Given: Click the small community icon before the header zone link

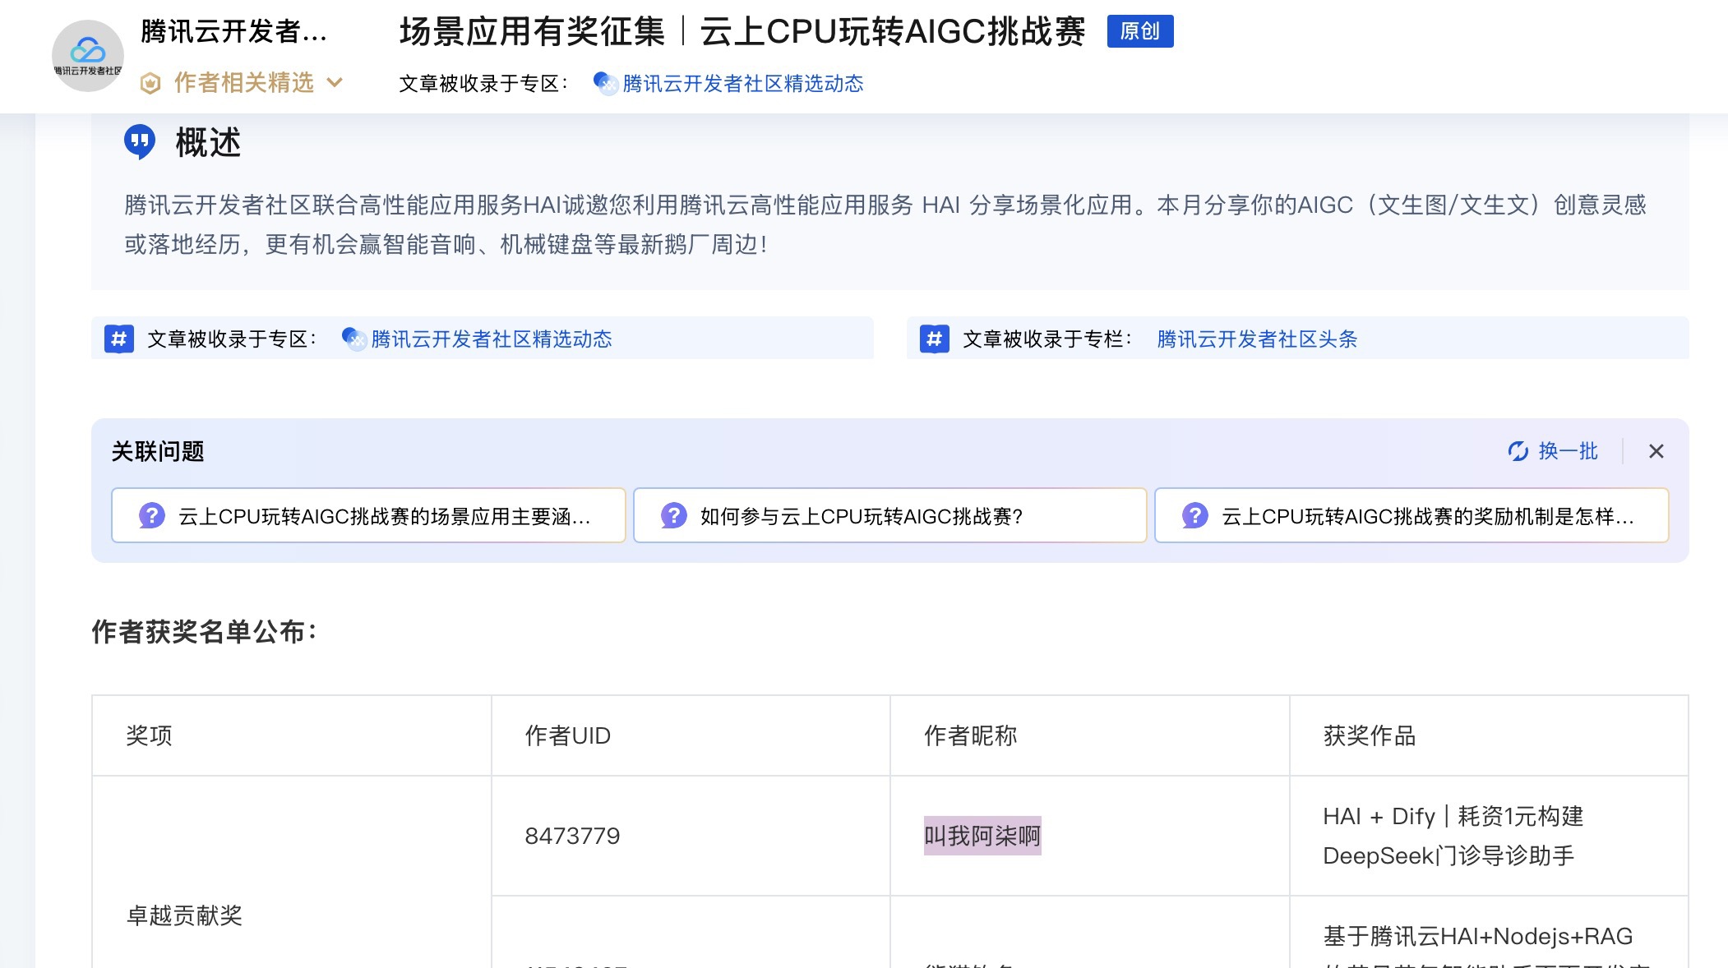Looking at the screenshot, I should (x=606, y=84).
